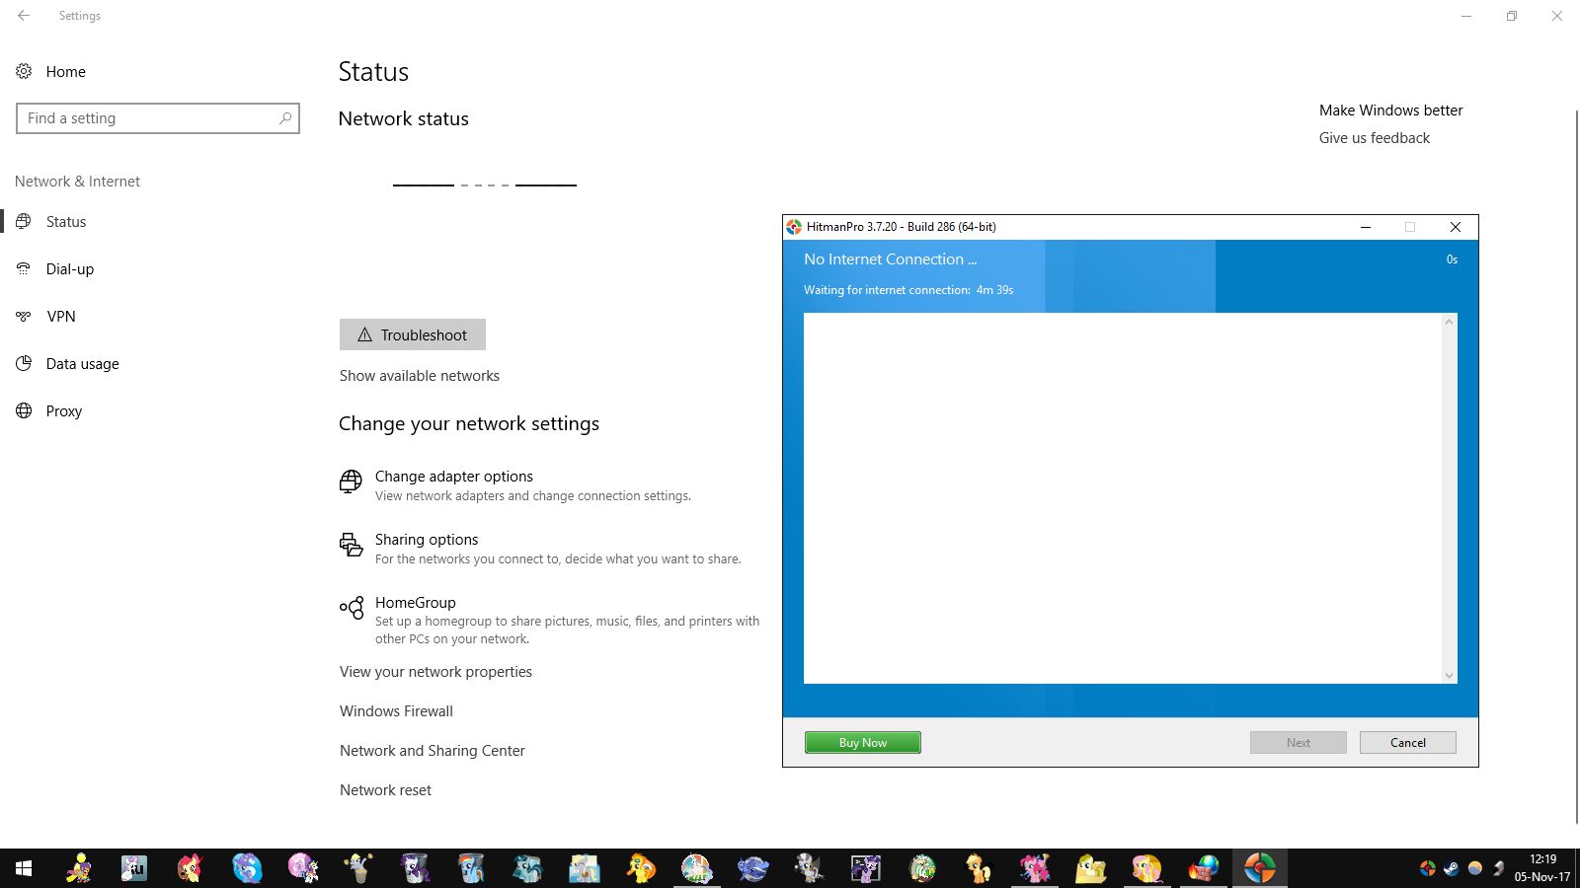1580x888 pixels.
Task: Open Network and Sharing Center
Action: (433, 751)
